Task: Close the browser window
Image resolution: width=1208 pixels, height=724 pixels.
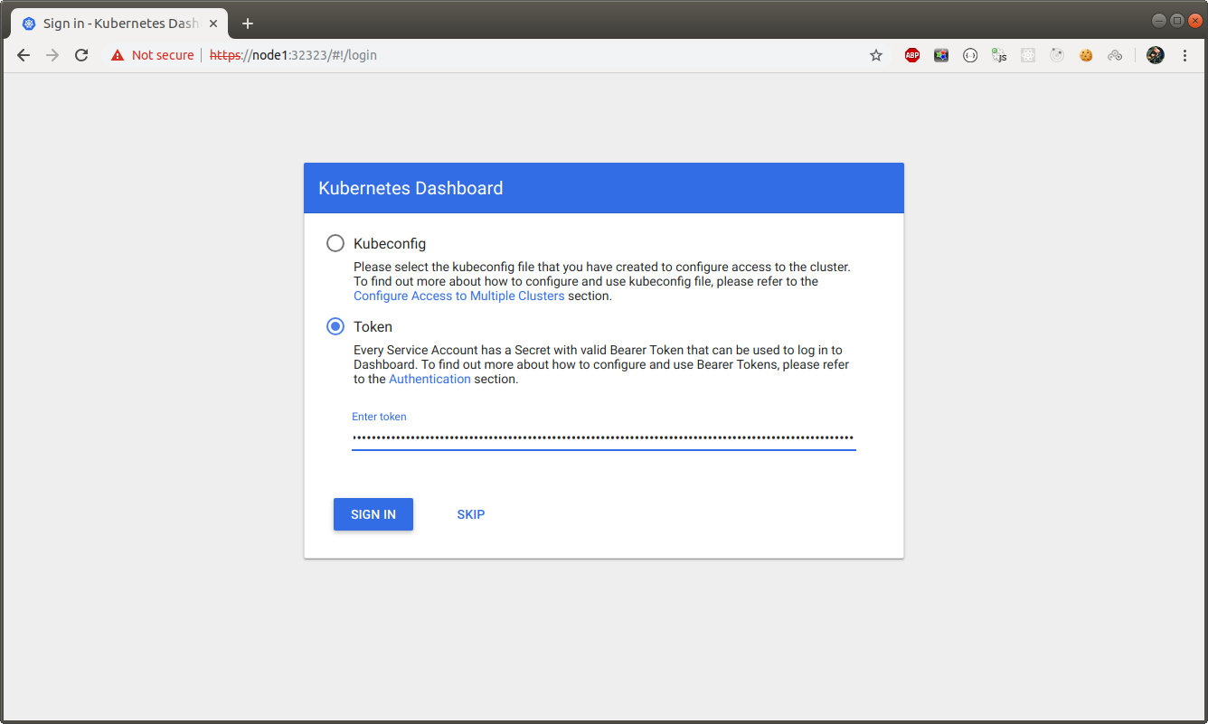Action: tap(1194, 20)
